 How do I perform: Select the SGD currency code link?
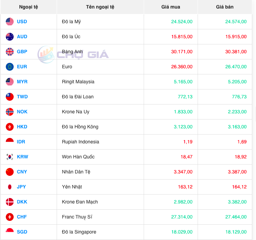click(22, 232)
